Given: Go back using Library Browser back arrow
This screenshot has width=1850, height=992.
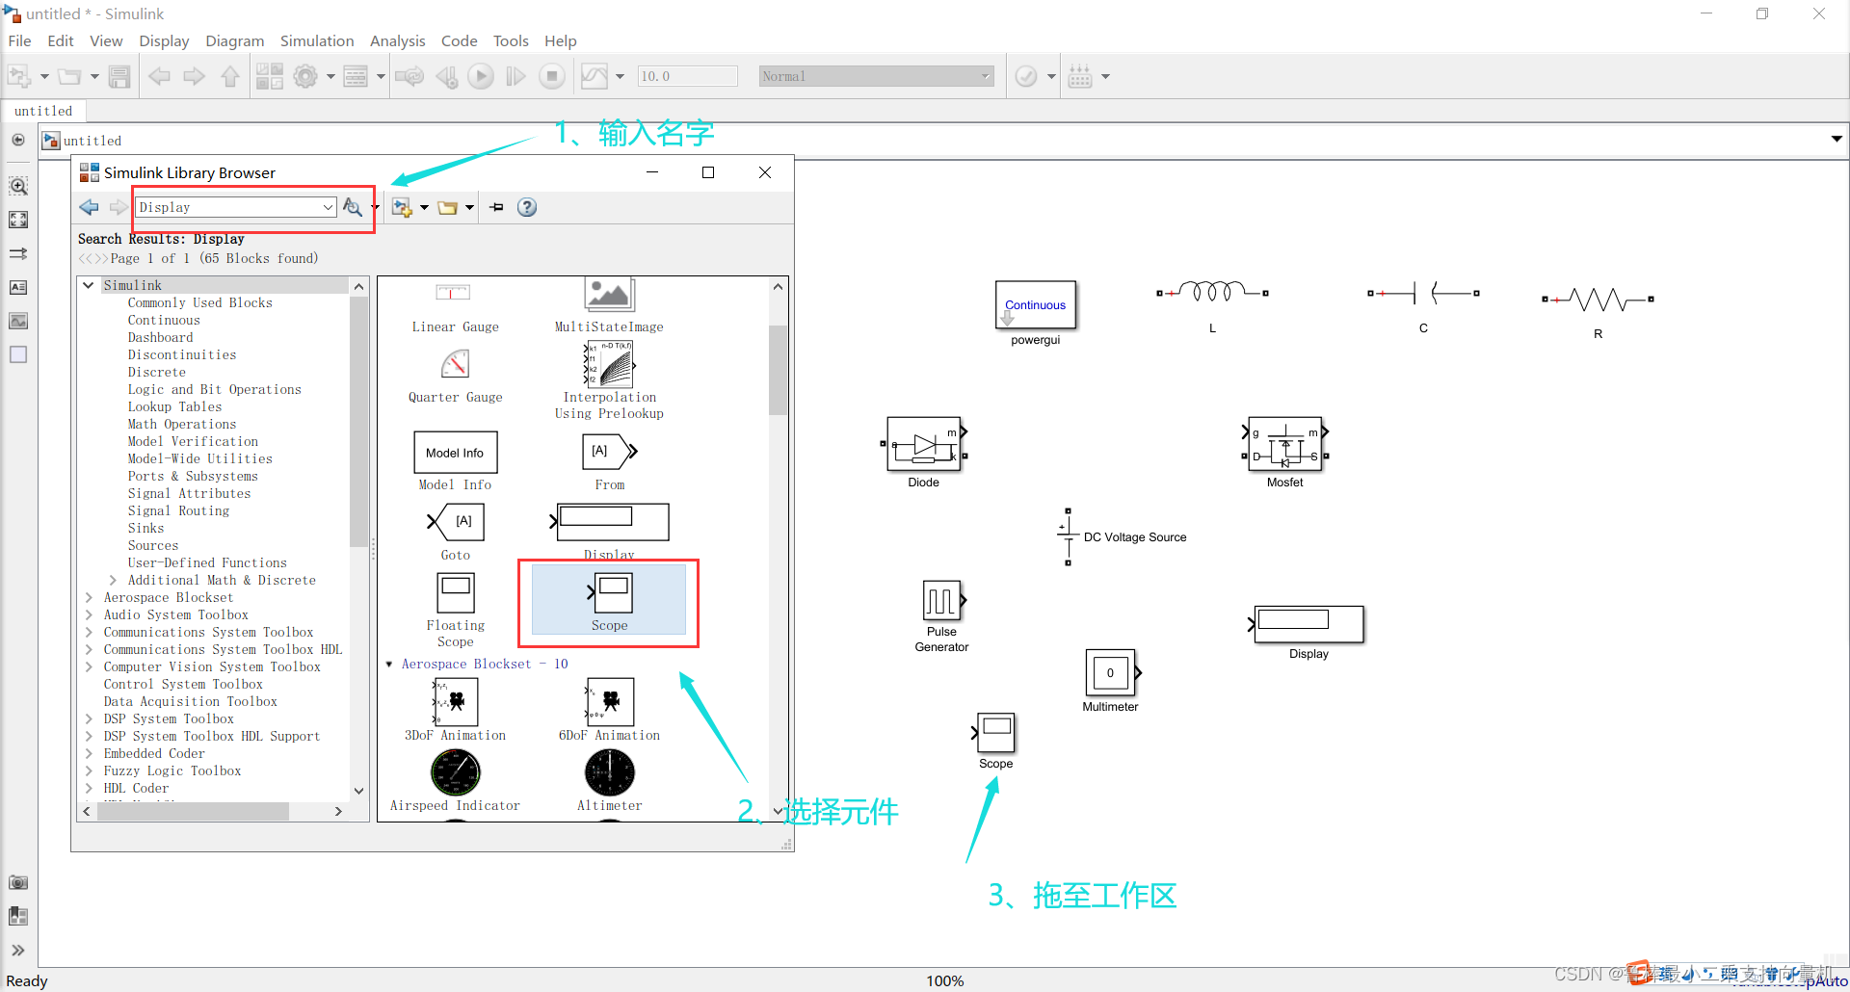Looking at the screenshot, I should (90, 207).
